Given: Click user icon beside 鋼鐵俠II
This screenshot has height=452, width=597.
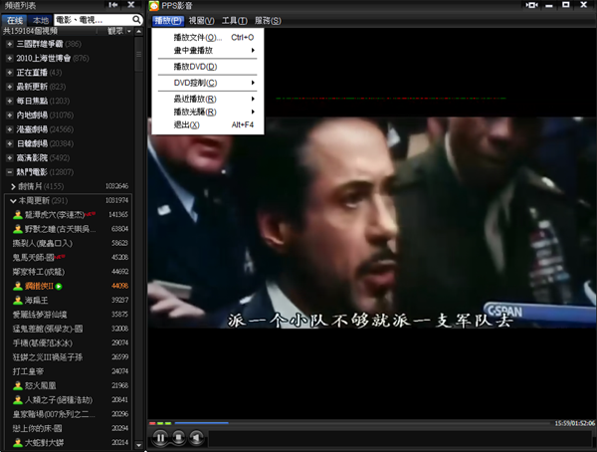Looking at the screenshot, I should click(x=18, y=286).
